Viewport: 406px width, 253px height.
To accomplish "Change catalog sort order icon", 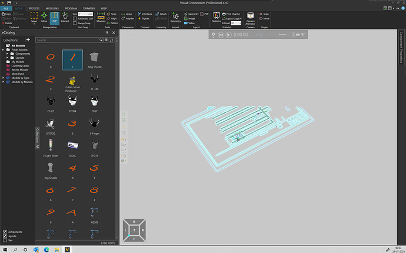I will point(112,40).
